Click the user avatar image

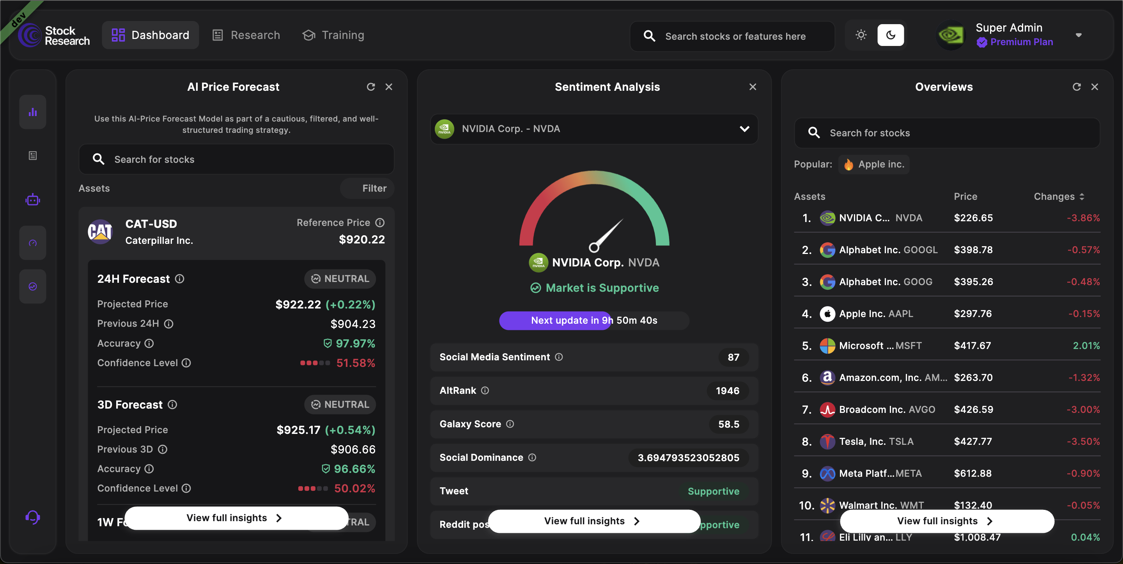coord(951,35)
